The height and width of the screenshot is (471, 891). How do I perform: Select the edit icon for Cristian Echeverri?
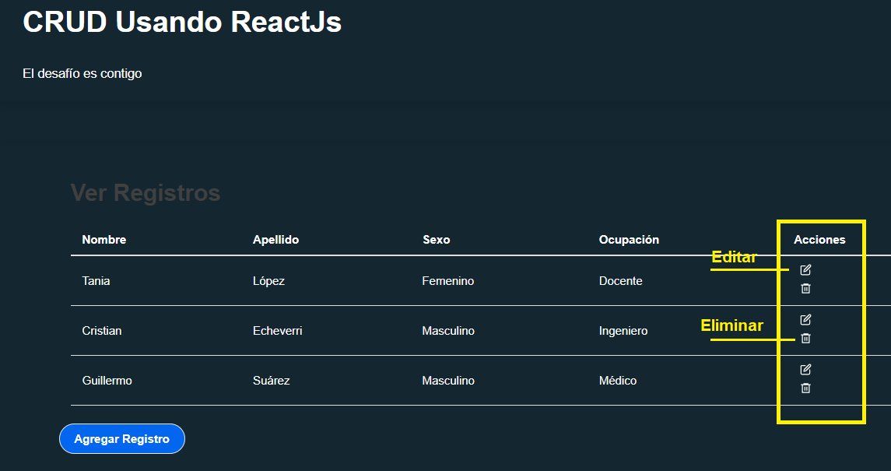pos(805,320)
